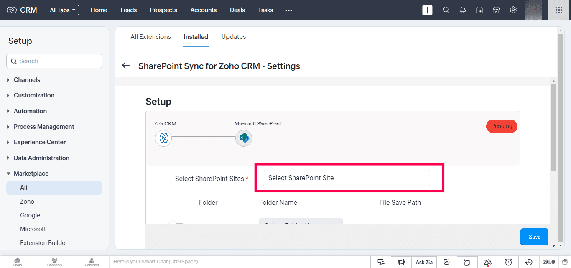Click the Folder column header
571x268 pixels.
(208, 202)
